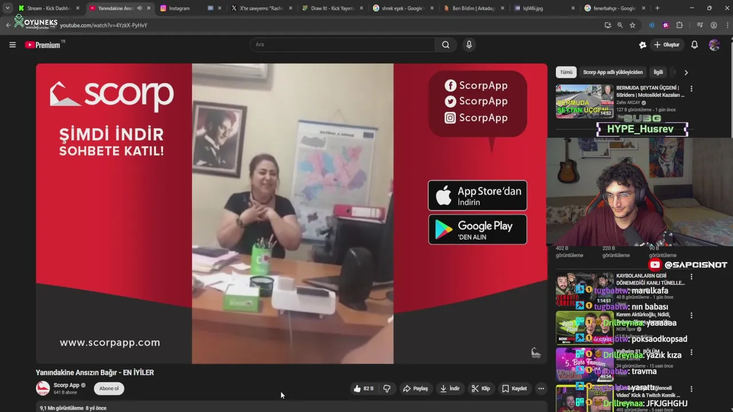Share video with Paylaş button
The width and height of the screenshot is (733, 412).
point(416,389)
